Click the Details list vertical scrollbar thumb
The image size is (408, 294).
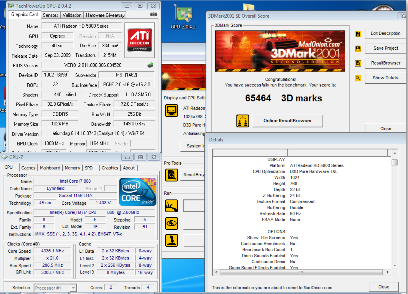point(395,162)
